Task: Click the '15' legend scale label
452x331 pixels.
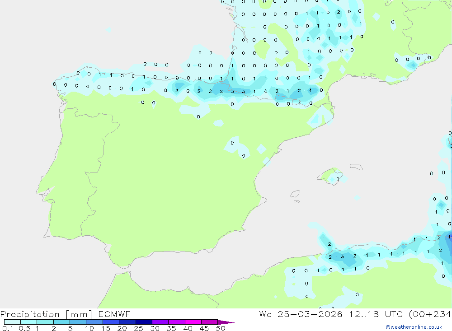Action: [106, 328]
